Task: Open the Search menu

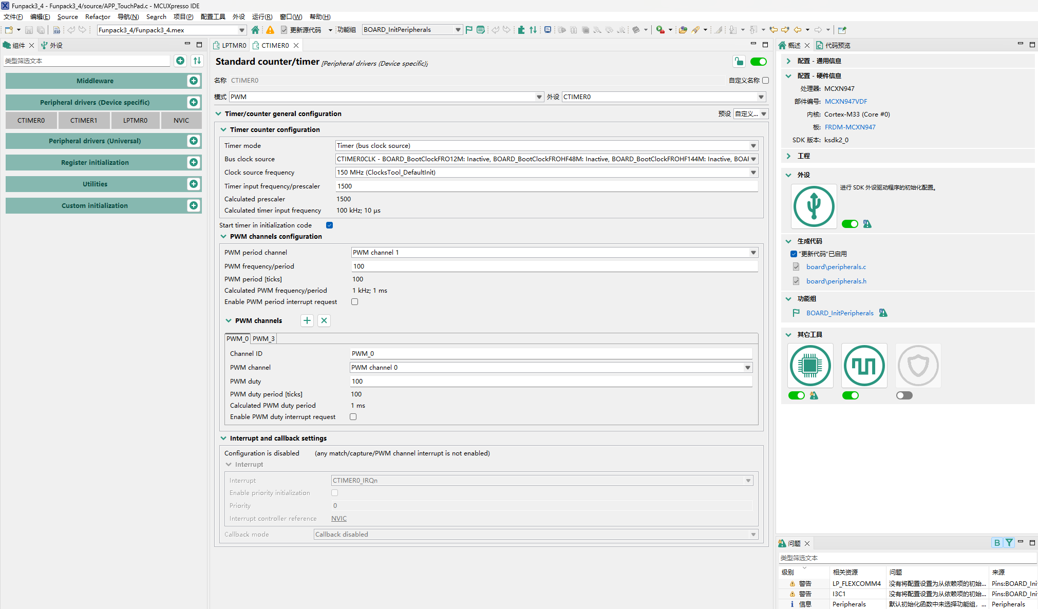Action: (x=156, y=17)
